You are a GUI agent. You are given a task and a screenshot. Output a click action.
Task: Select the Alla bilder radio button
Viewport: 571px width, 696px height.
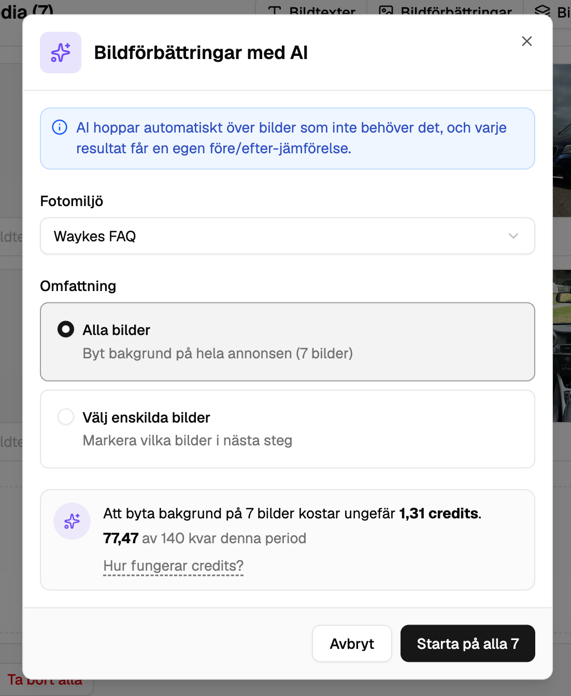click(66, 329)
